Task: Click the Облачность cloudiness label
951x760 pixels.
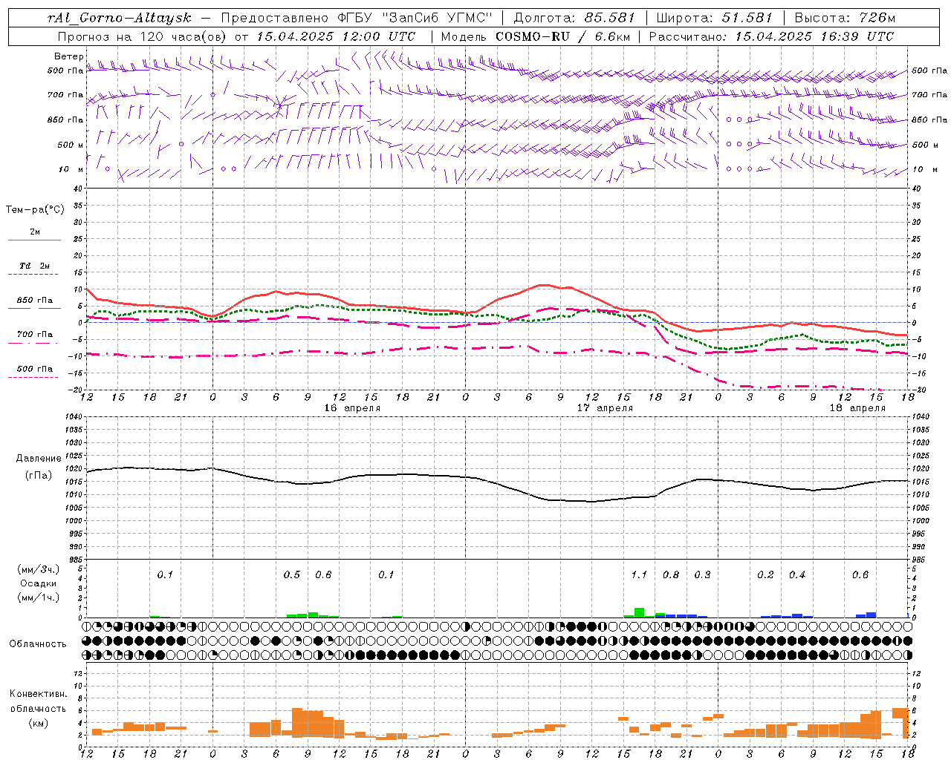Action: click(x=38, y=643)
